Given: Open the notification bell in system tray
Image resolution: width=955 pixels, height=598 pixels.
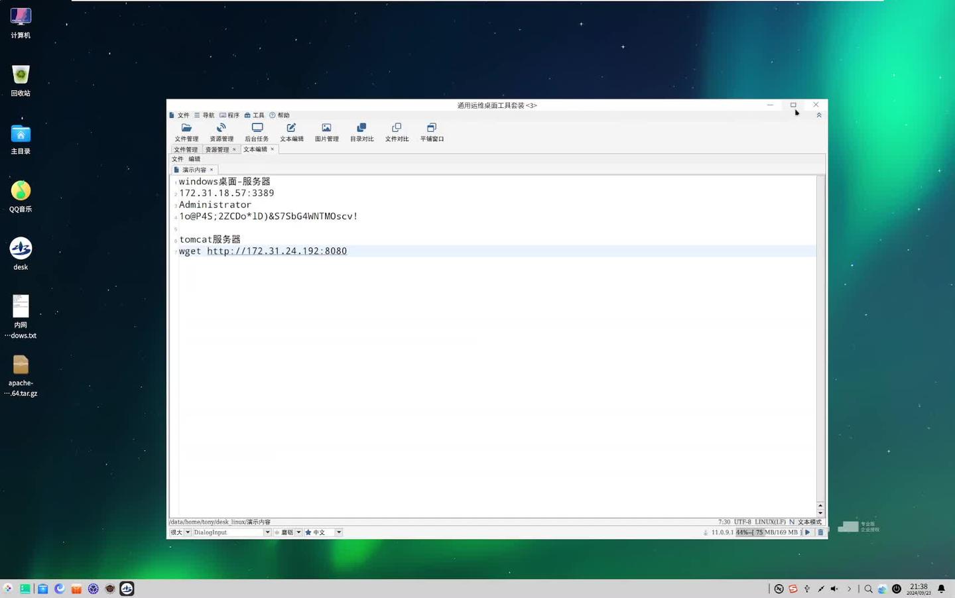Looking at the screenshot, I should click(941, 589).
